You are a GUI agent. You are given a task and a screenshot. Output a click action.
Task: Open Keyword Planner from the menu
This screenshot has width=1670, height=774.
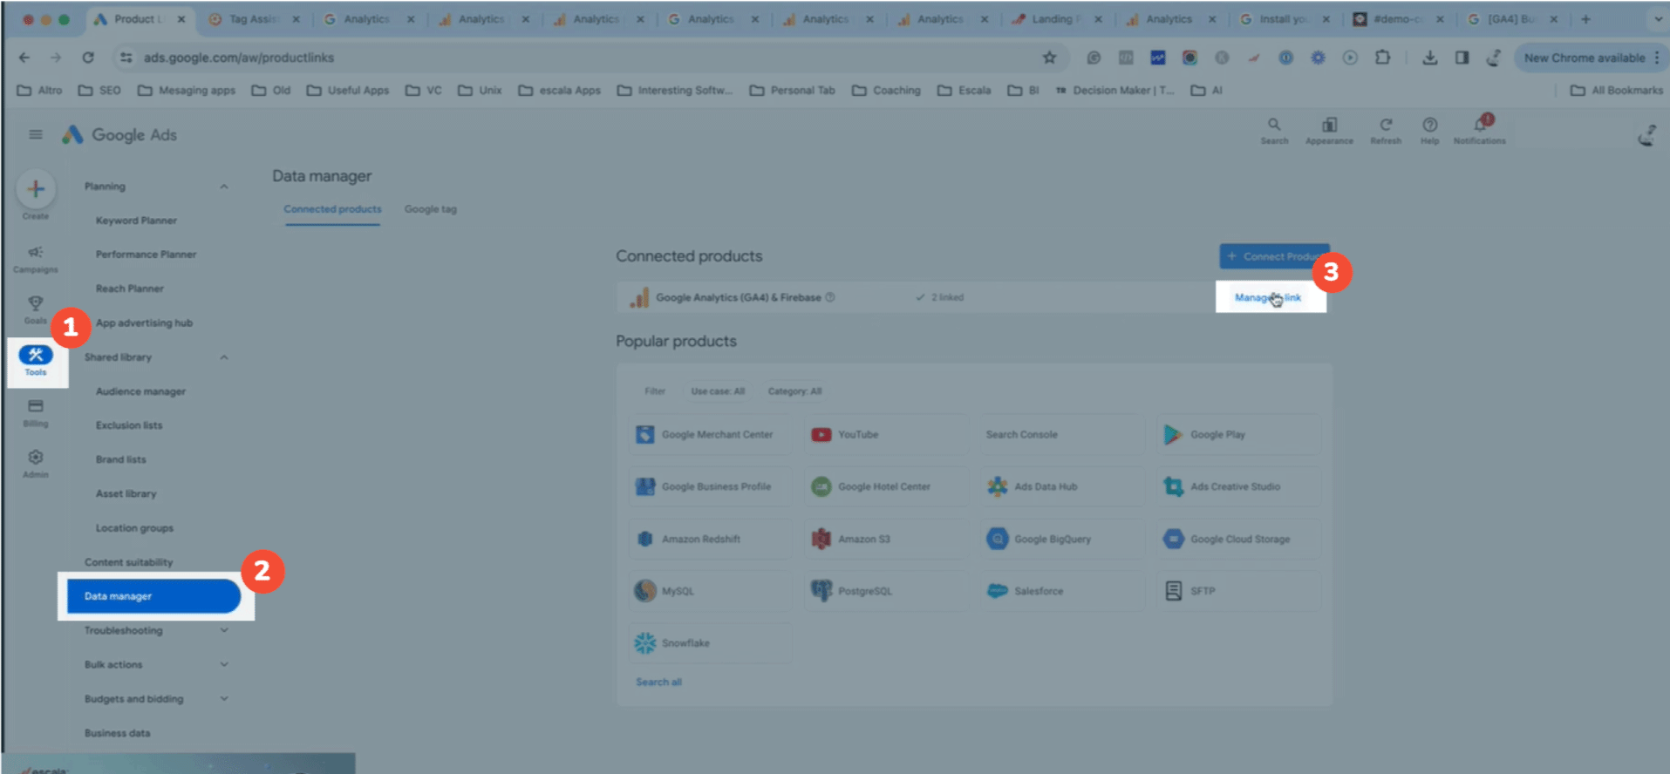tap(136, 221)
